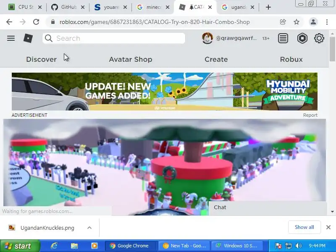Open the Robux menu item
This screenshot has height=252, width=336.
click(x=291, y=59)
